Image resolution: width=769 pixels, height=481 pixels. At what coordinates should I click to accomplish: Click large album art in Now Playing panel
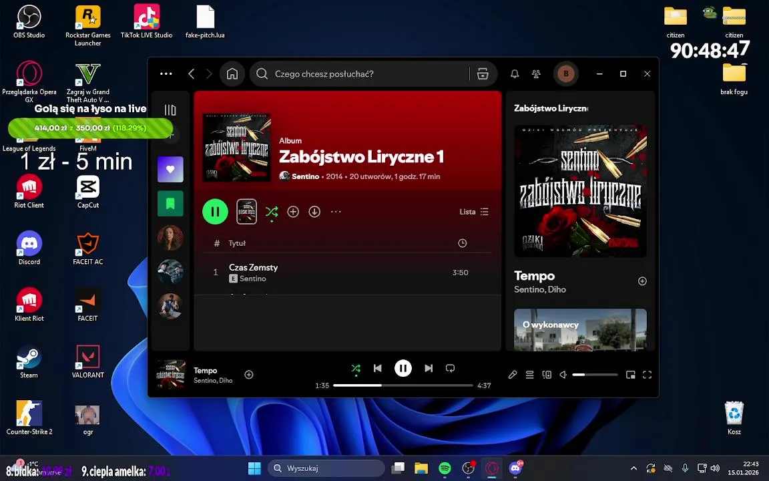(x=580, y=191)
